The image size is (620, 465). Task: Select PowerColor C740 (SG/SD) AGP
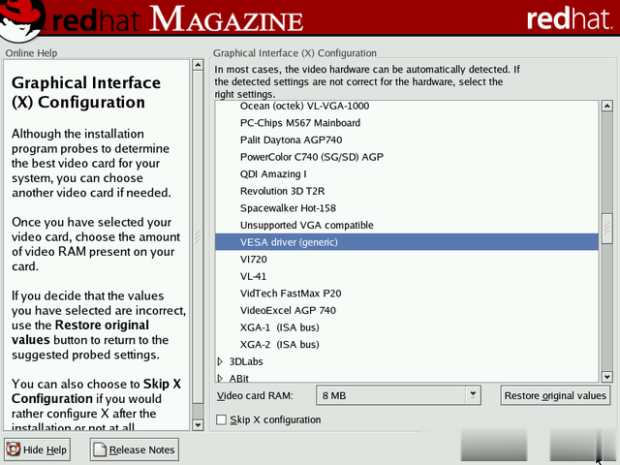click(407, 157)
